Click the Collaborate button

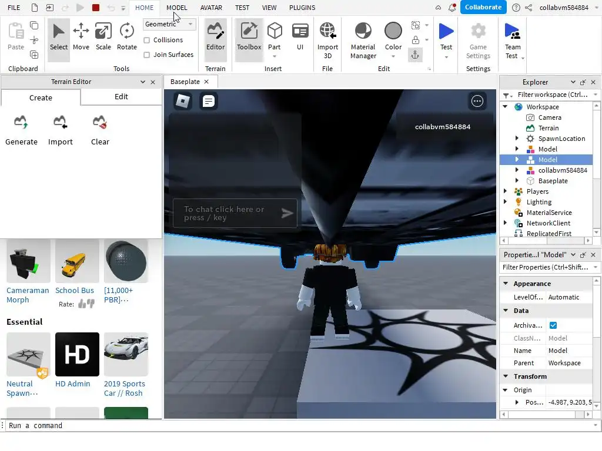pyautogui.click(x=483, y=7)
